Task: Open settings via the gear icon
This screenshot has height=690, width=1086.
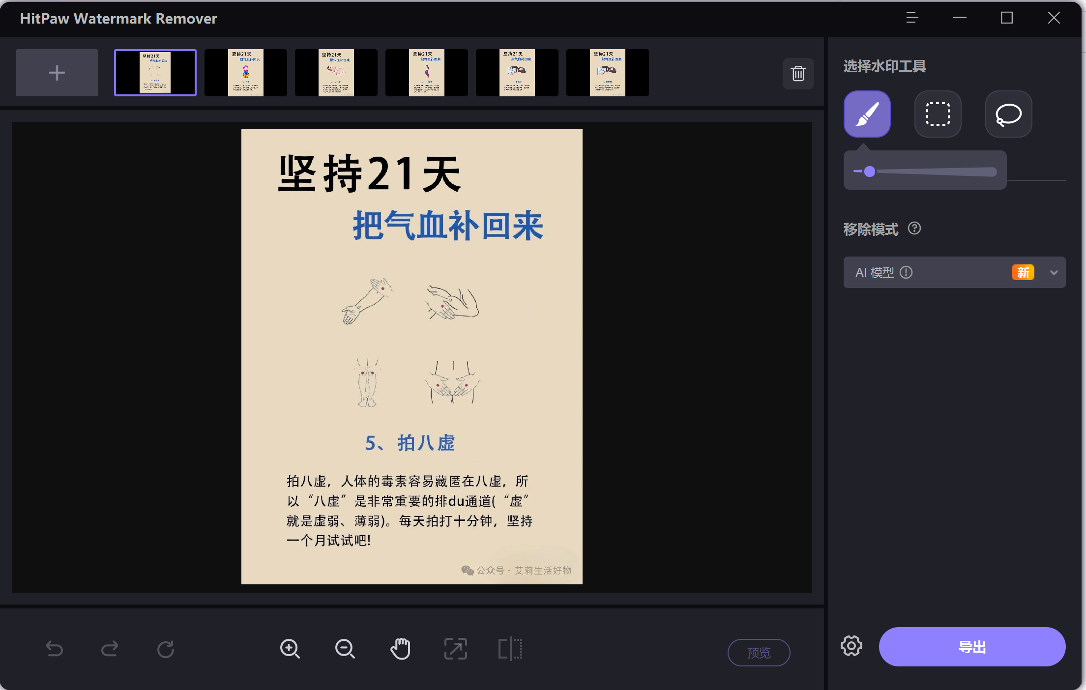Action: tap(851, 647)
